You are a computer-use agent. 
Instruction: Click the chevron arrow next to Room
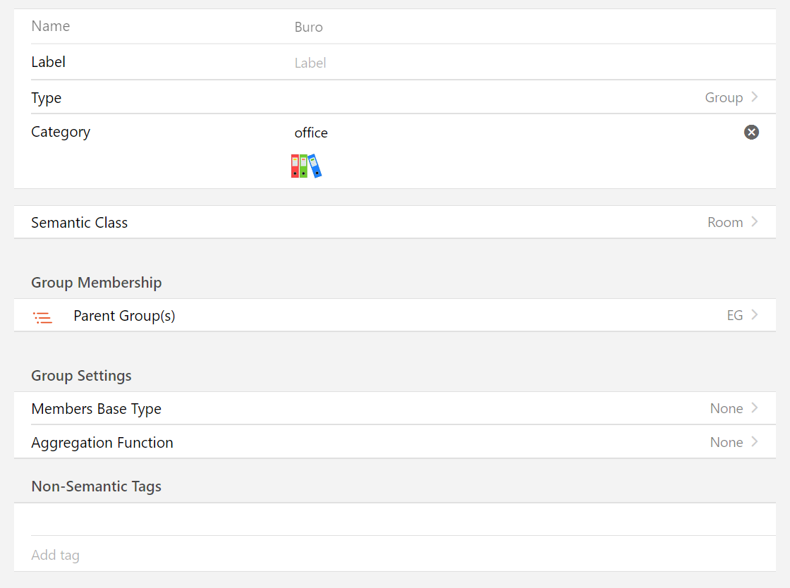pos(755,222)
